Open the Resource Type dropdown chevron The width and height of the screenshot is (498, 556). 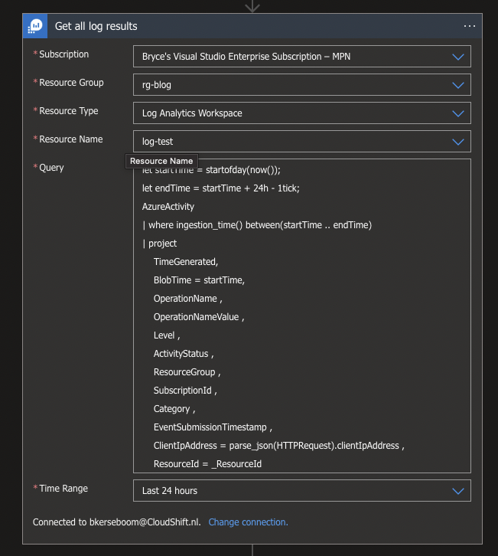tap(458, 113)
